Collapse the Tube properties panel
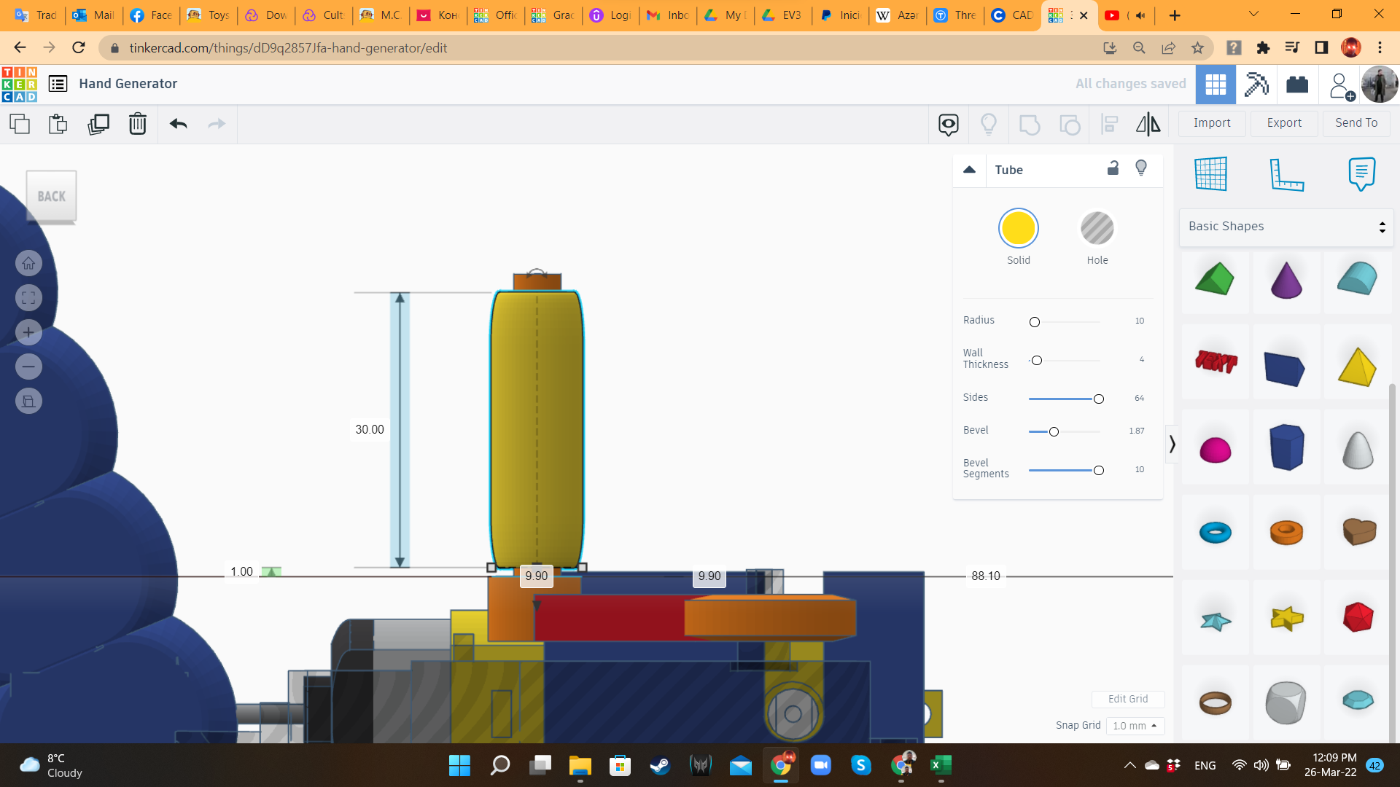Screen dimensions: 1400x787 click(969, 170)
